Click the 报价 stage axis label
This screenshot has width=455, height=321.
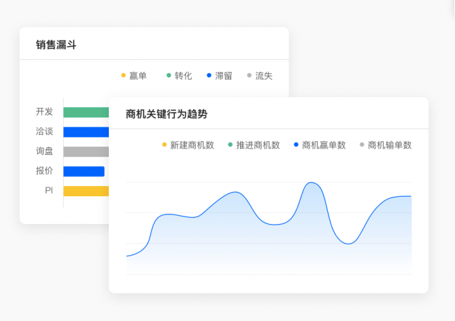coord(44,171)
